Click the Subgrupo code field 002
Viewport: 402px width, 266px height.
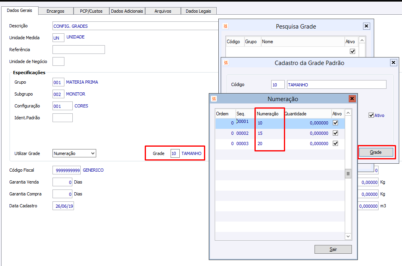pos(58,94)
